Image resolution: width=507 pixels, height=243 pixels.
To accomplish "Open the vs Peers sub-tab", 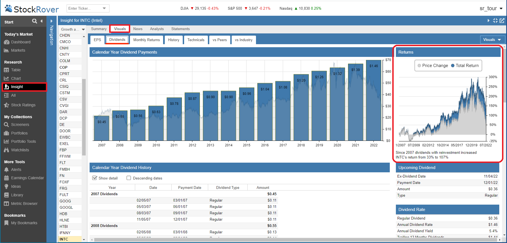I will [220, 40].
